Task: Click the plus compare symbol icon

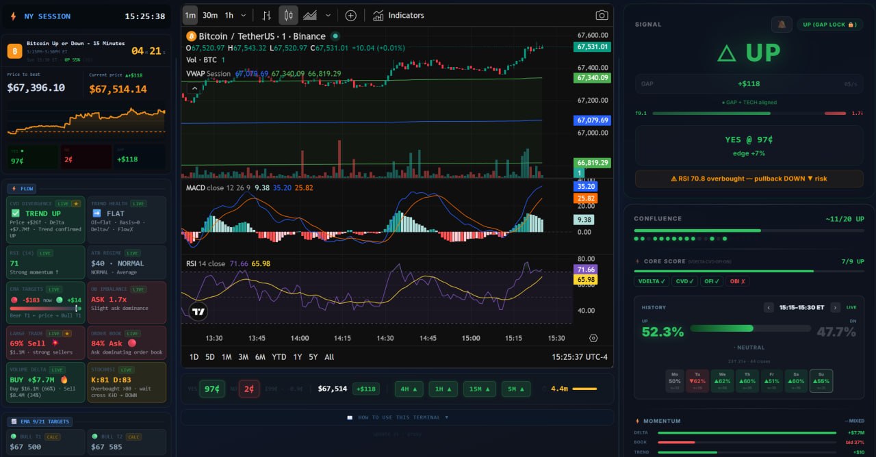Action: pyautogui.click(x=350, y=15)
